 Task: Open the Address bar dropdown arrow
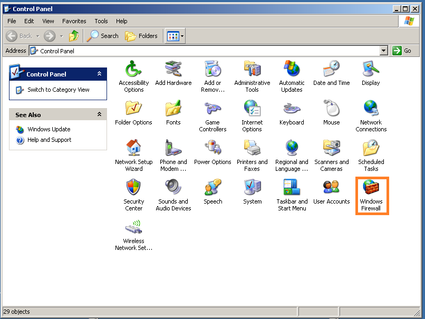[384, 51]
